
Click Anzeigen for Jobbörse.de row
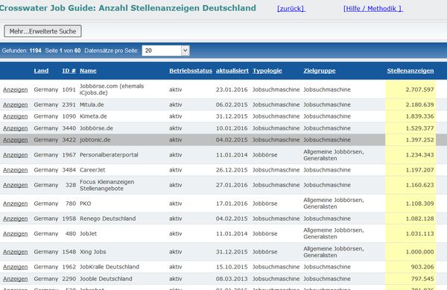point(16,128)
